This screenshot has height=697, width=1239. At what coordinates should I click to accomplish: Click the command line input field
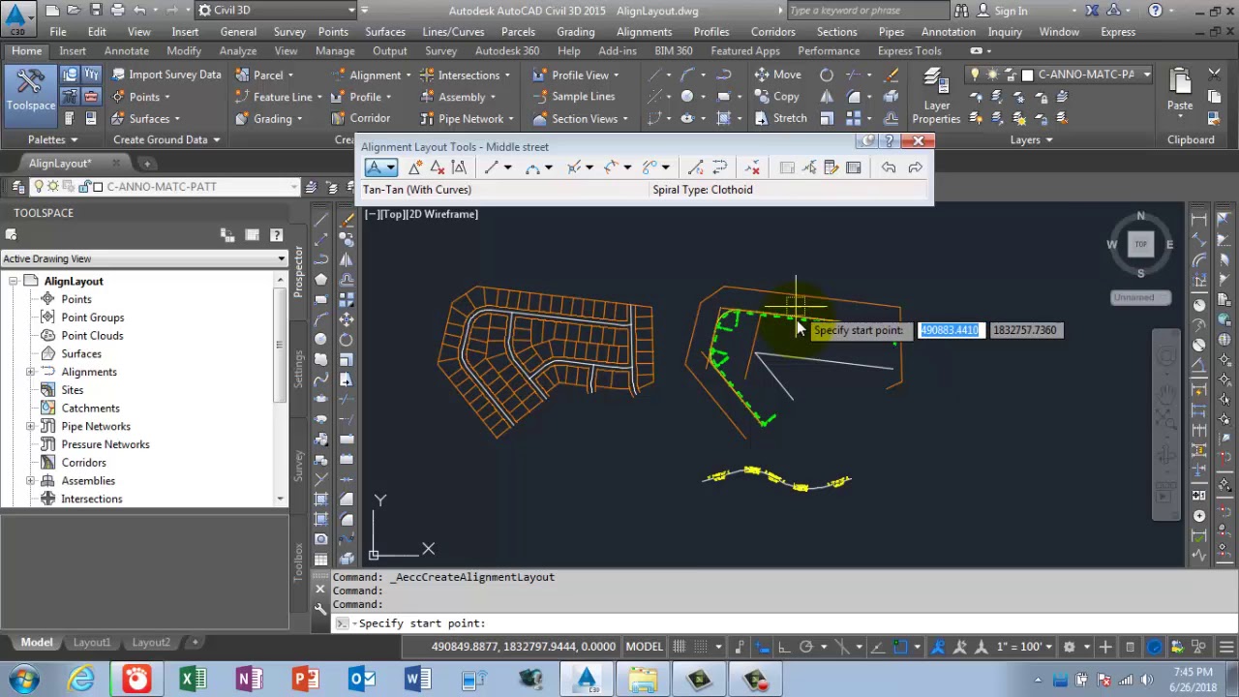pos(784,623)
